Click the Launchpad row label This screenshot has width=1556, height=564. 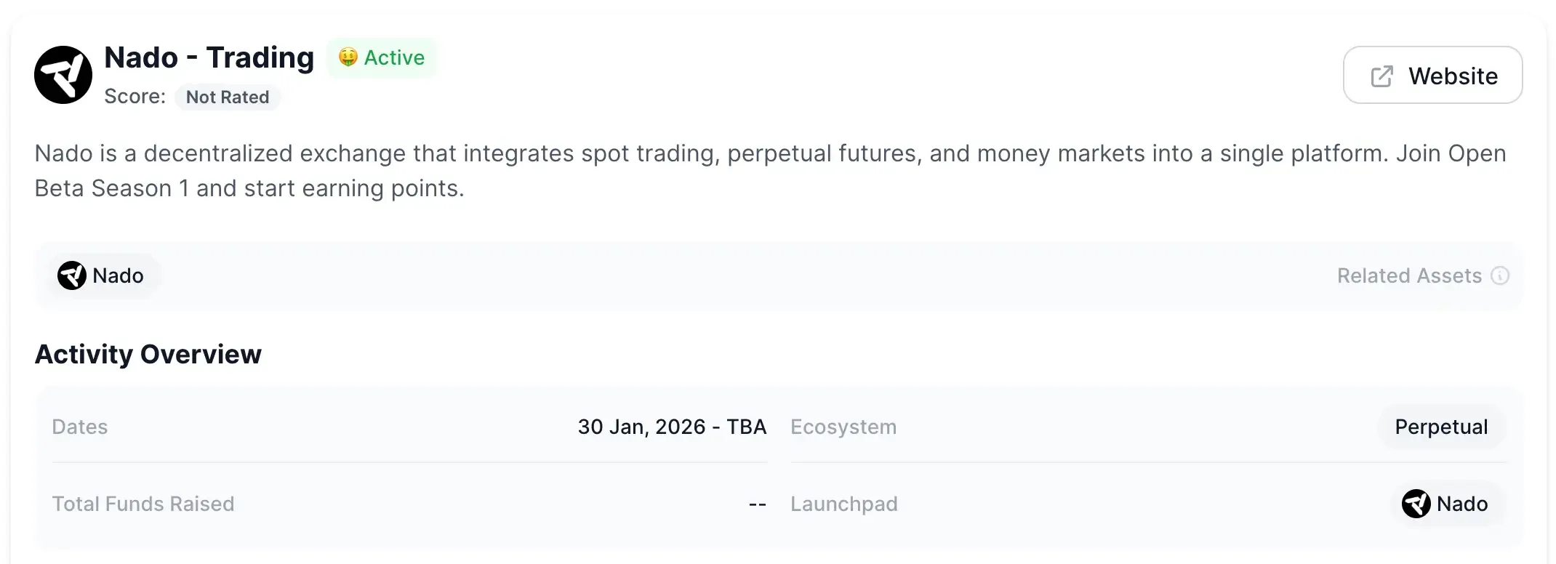tap(844, 504)
